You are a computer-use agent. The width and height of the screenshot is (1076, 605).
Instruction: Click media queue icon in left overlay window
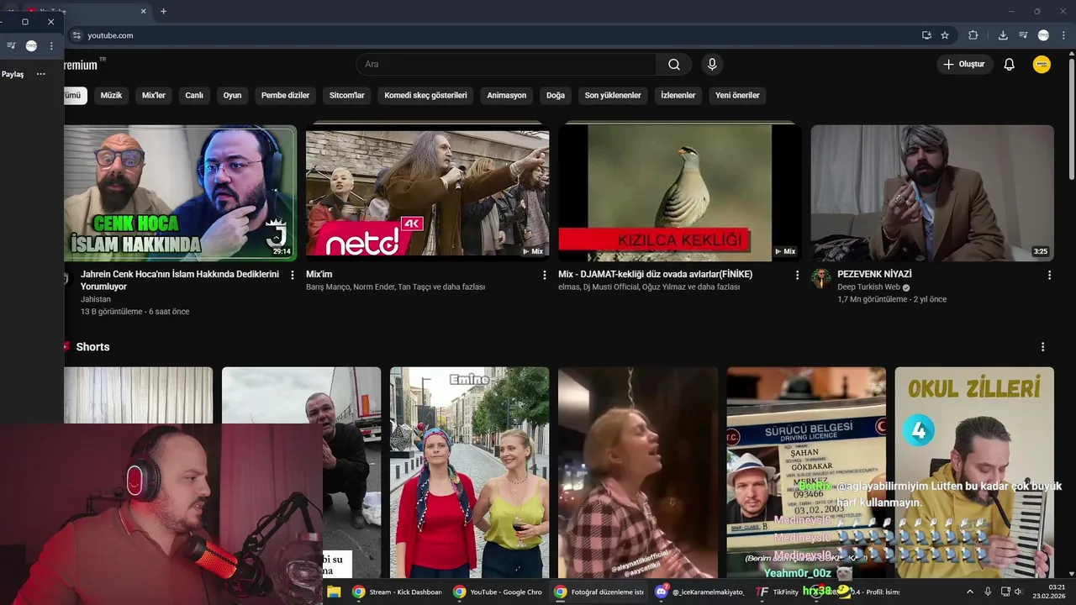click(x=11, y=46)
